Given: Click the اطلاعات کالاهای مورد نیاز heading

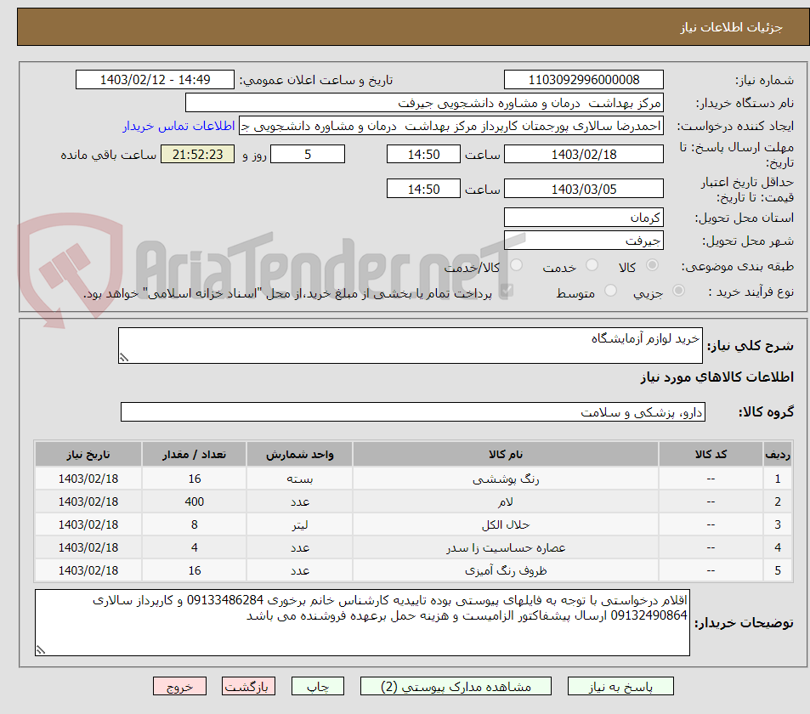Looking at the screenshot, I should [x=717, y=377].
